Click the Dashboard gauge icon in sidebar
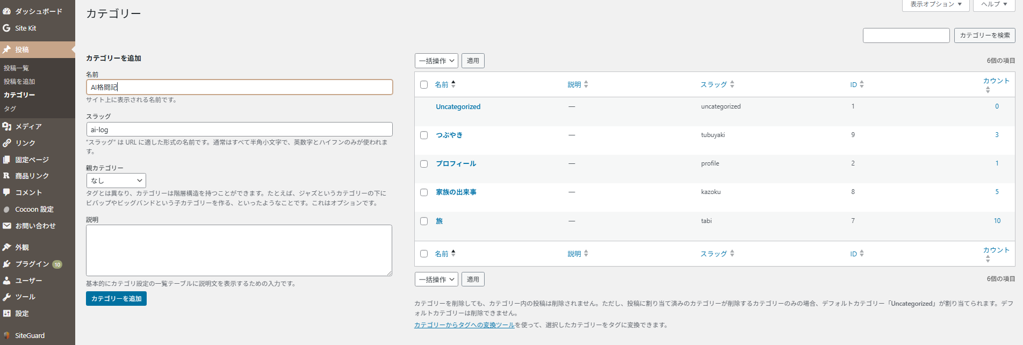 pos(7,11)
